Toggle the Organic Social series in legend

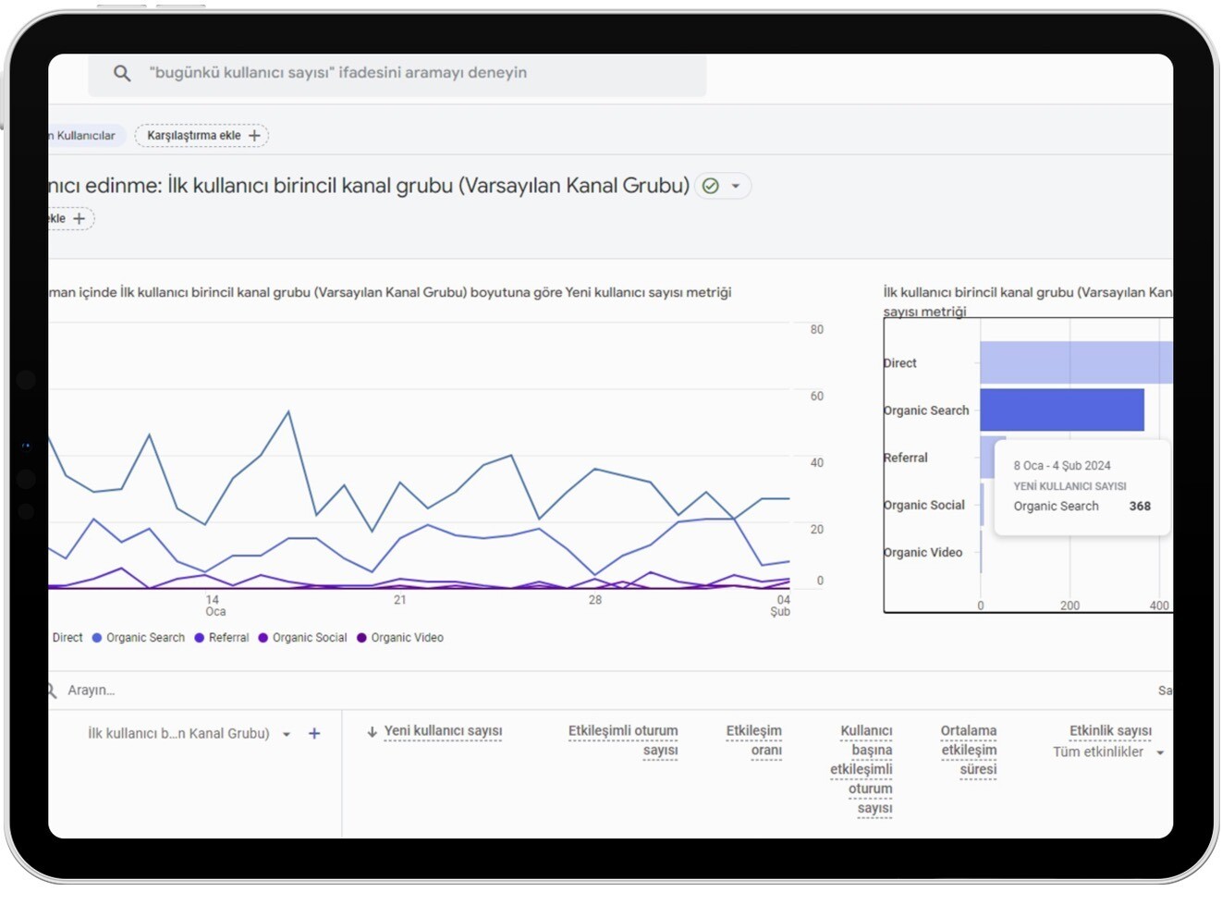click(302, 638)
